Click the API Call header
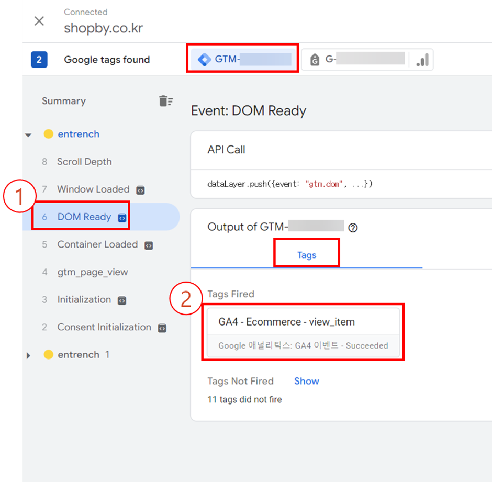This screenshot has height=482, width=492. point(226,150)
